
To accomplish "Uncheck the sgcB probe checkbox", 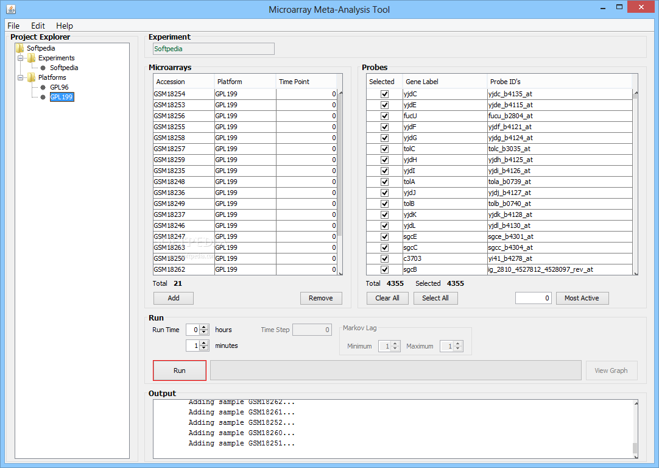I will point(384,269).
